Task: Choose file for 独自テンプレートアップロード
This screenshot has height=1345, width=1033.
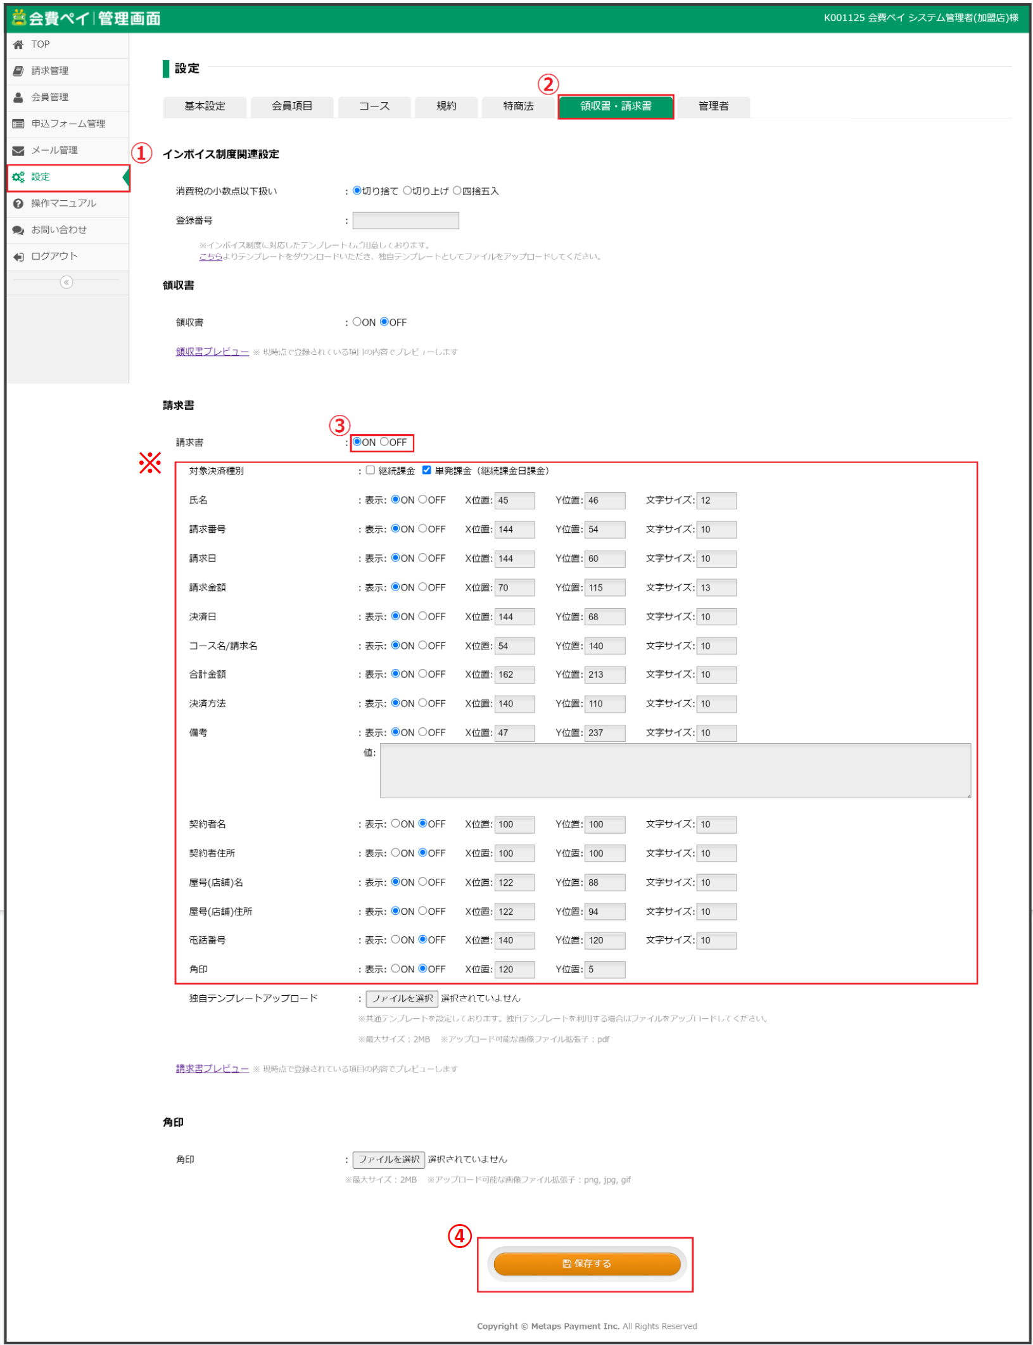Action: coord(402,998)
